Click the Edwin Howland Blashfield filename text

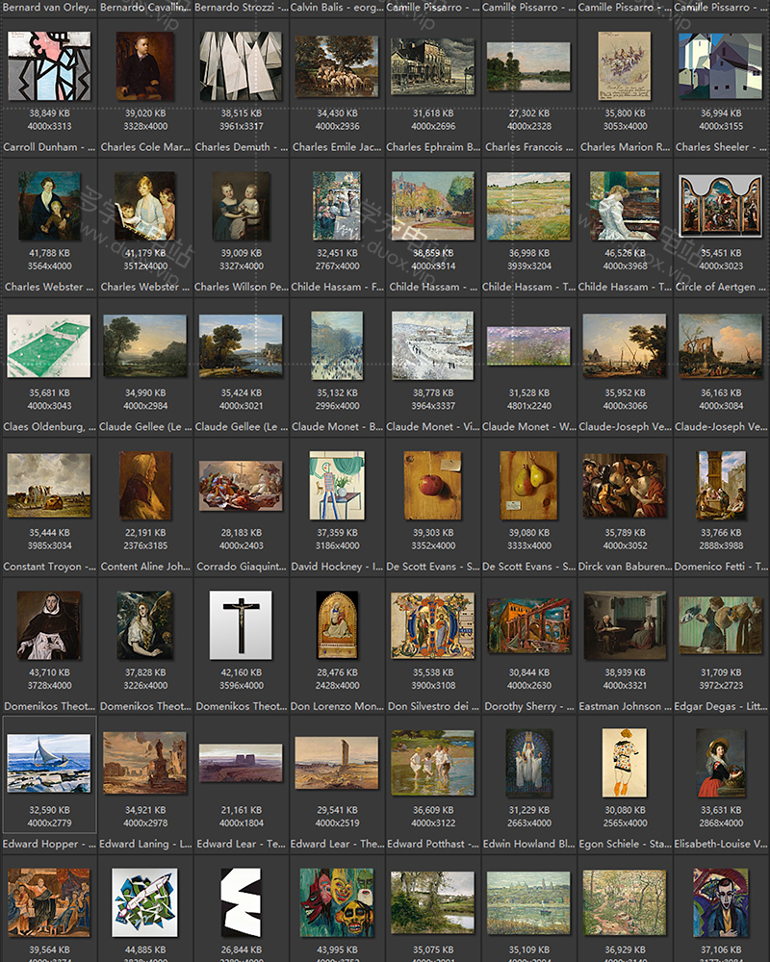click(x=529, y=844)
